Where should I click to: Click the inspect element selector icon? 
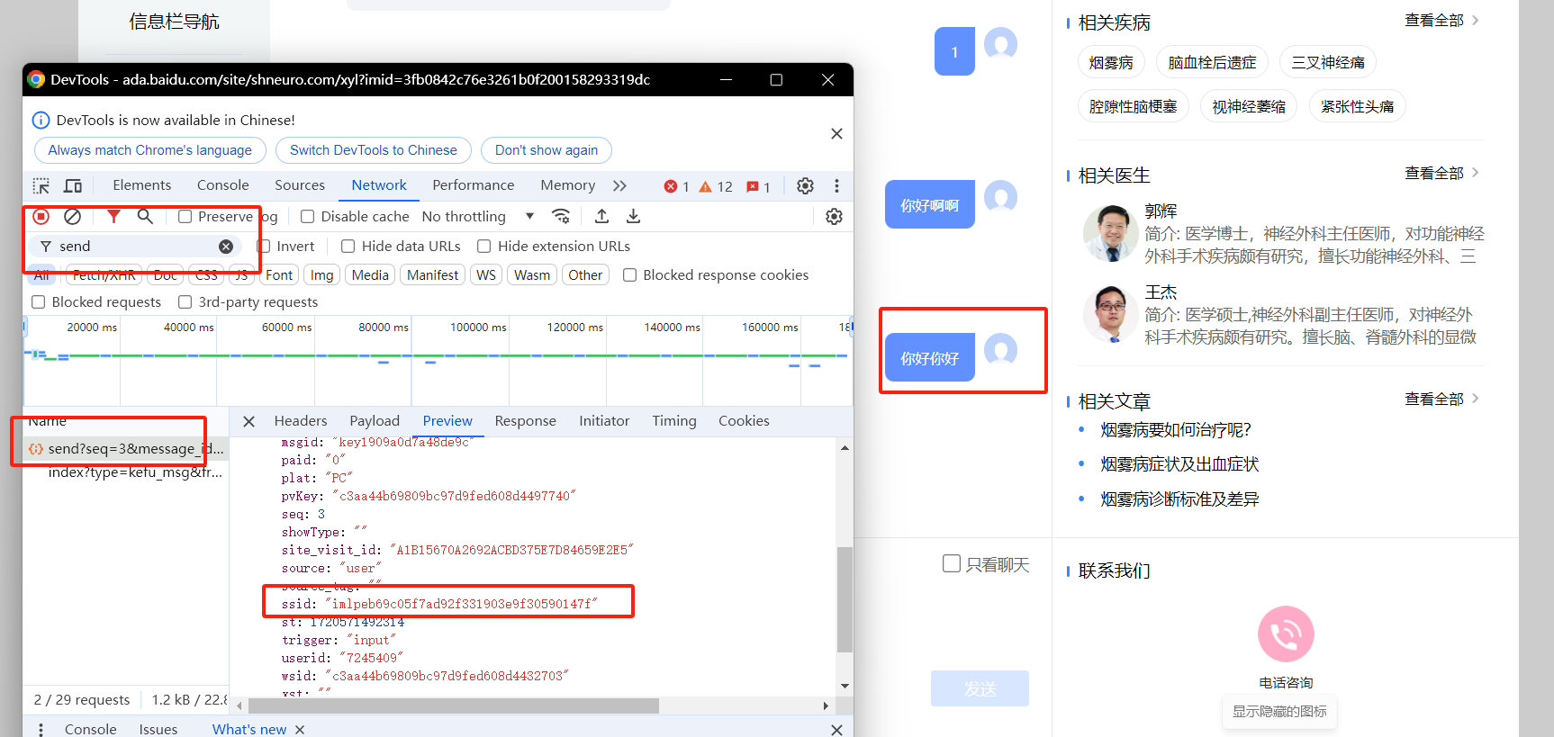tap(41, 185)
